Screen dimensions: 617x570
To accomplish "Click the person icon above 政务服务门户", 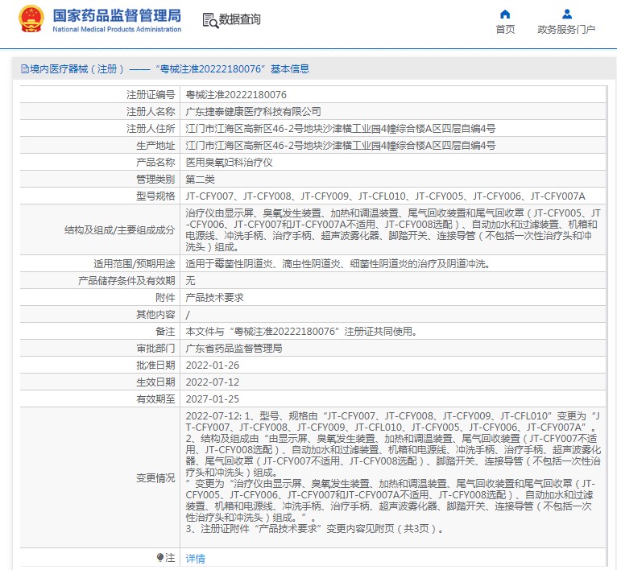I will click(x=566, y=14).
